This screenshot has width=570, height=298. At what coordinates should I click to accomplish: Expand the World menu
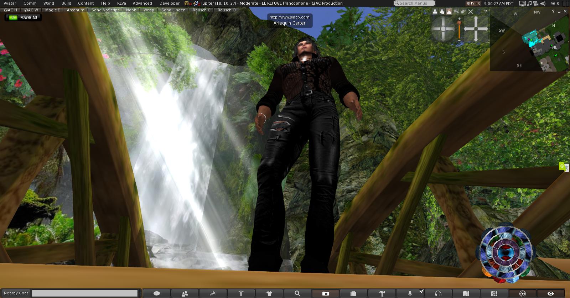tap(49, 3)
